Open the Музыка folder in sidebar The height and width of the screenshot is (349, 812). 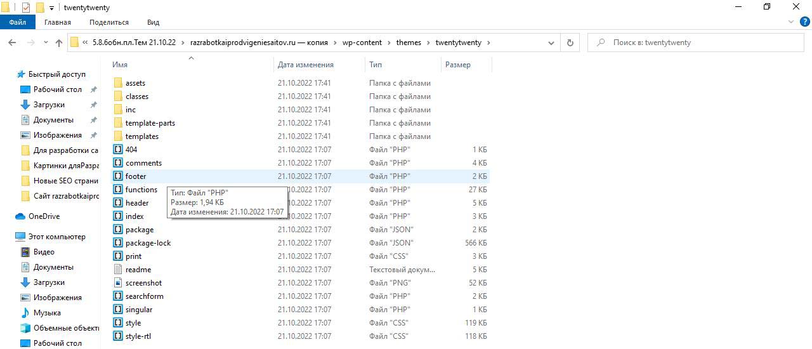point(47,313)
